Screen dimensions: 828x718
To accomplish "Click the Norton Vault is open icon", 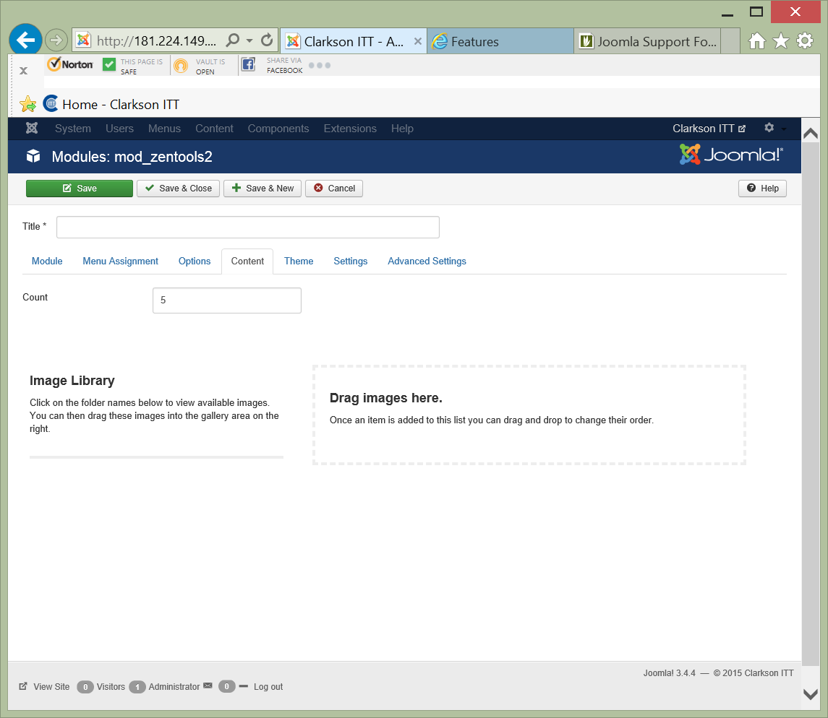I will click(181, 66).
